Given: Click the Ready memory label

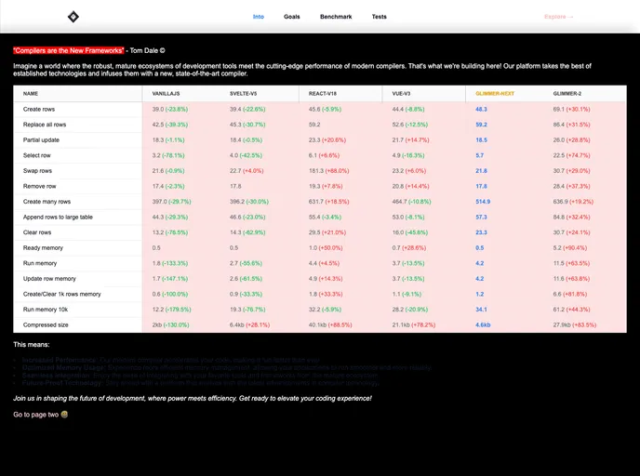Looking at the screenshot, I should click(x=43, y=248).
